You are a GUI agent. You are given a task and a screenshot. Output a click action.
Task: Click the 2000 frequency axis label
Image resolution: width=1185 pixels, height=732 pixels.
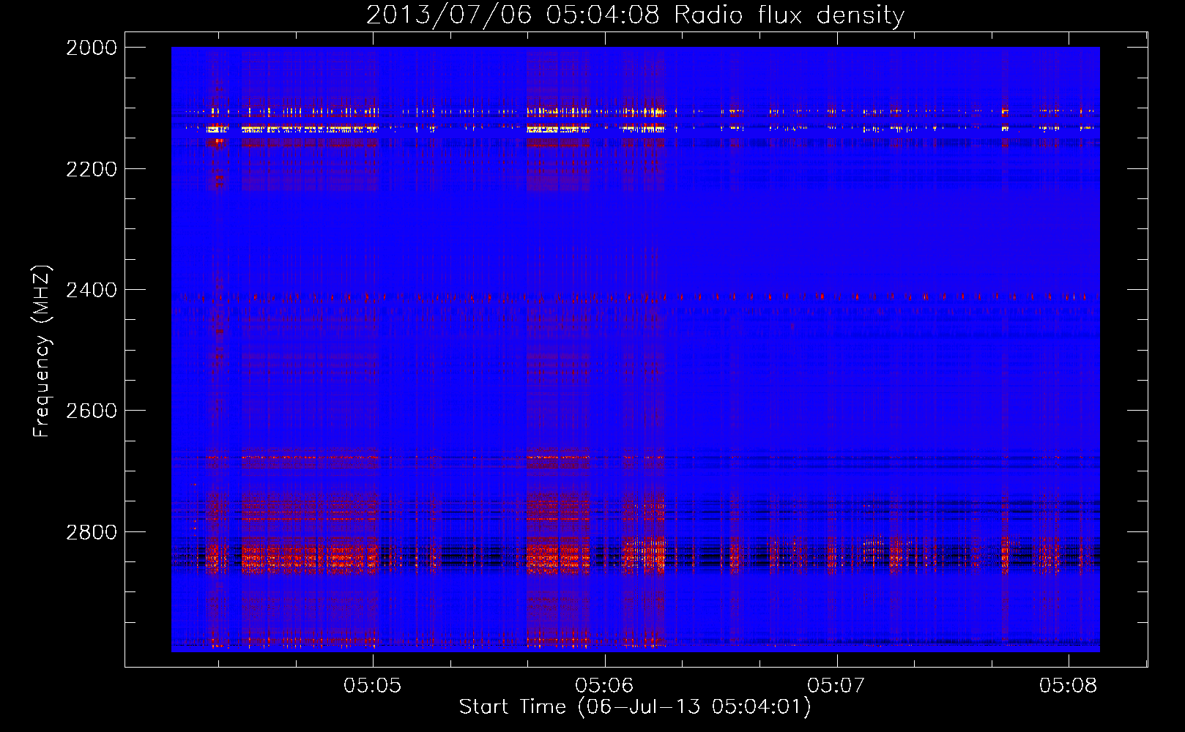click(x=92, y=48)
